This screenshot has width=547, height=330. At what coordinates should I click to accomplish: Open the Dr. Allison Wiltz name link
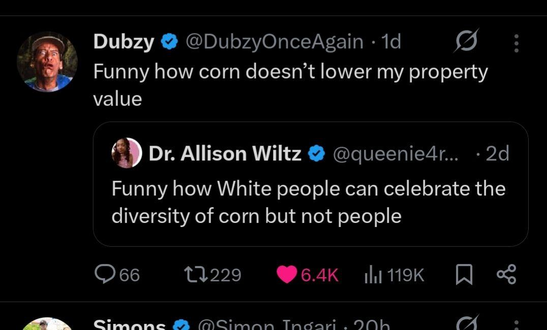(x=225, y=153)
